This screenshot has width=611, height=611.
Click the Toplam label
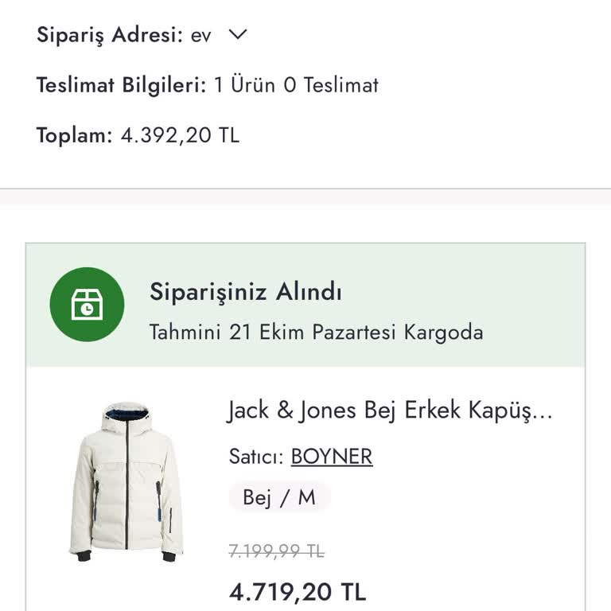tap(74, 135)
